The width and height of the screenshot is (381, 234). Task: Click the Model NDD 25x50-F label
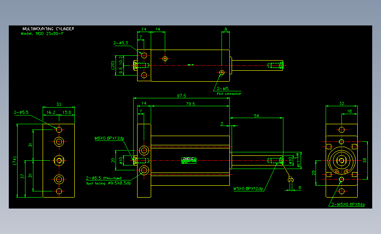42,33
